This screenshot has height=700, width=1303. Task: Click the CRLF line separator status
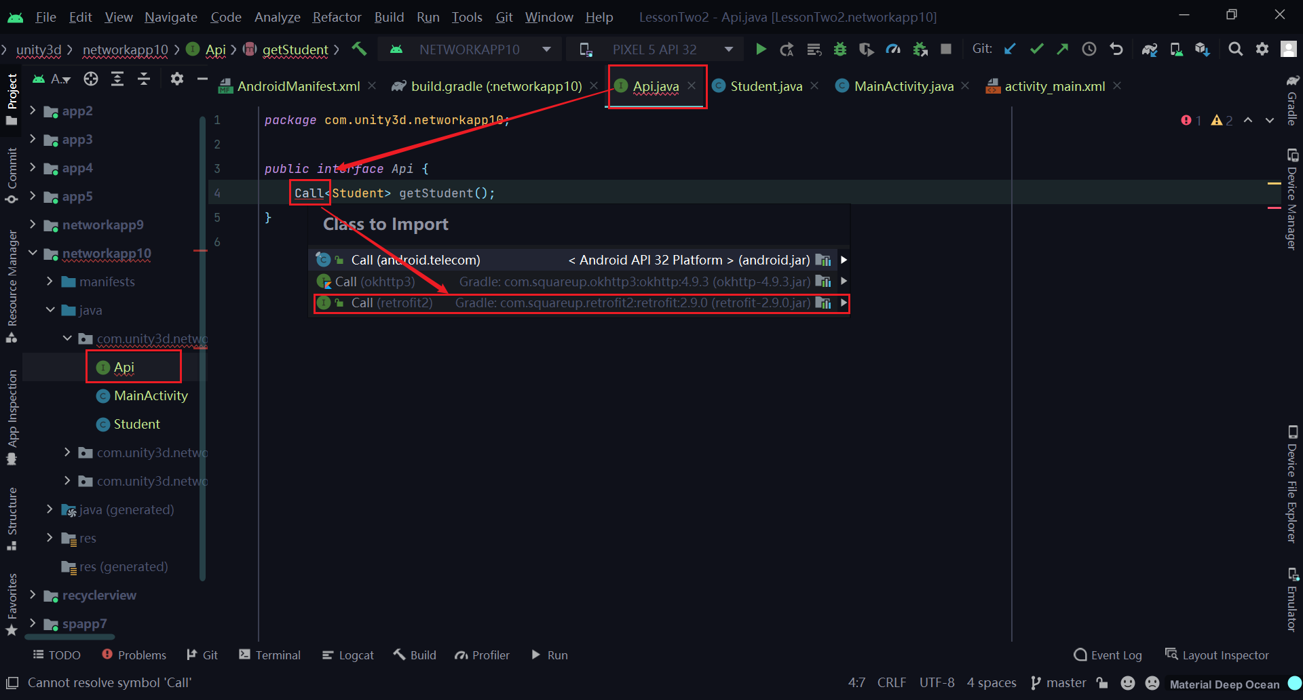coord(892,683)
